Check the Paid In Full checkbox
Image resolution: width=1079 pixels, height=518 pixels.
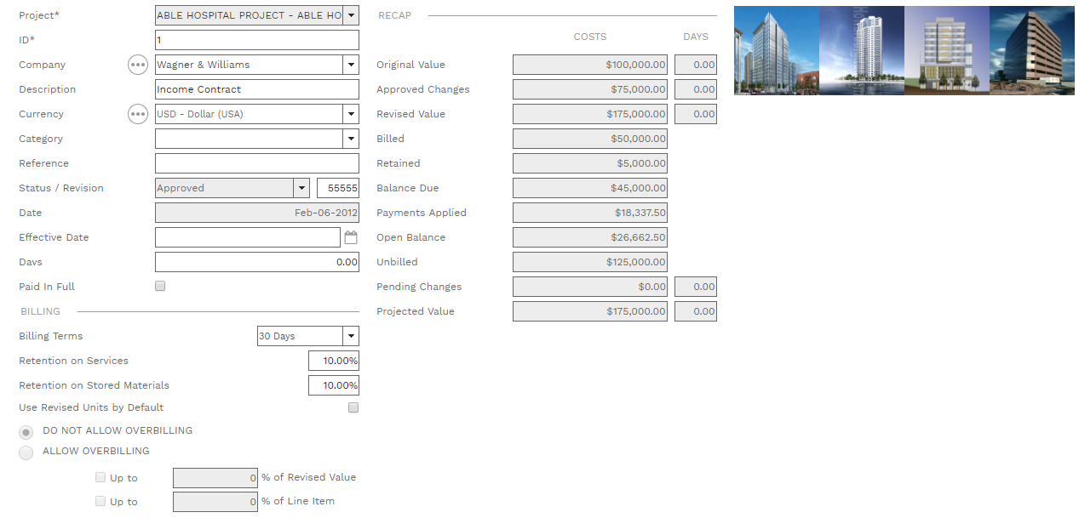[x=160, y=287]
